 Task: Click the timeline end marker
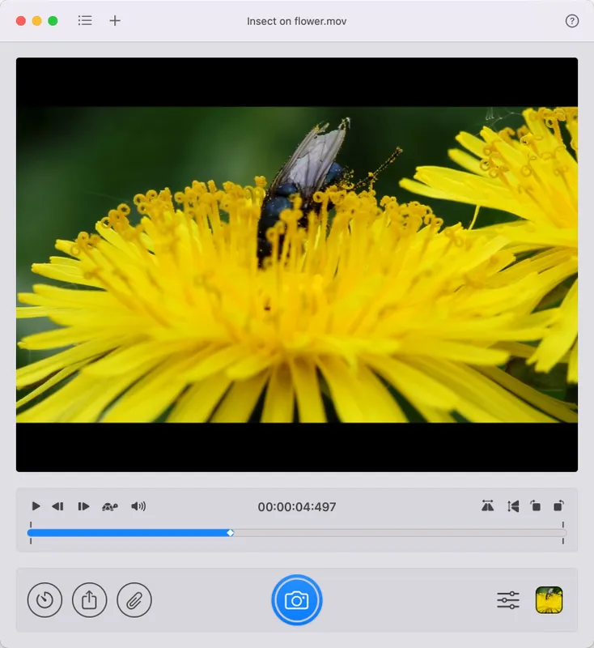(x=562, y=533)
